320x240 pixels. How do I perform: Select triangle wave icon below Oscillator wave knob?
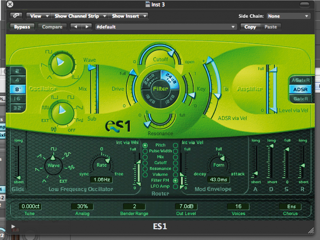[x=50, y=77]
